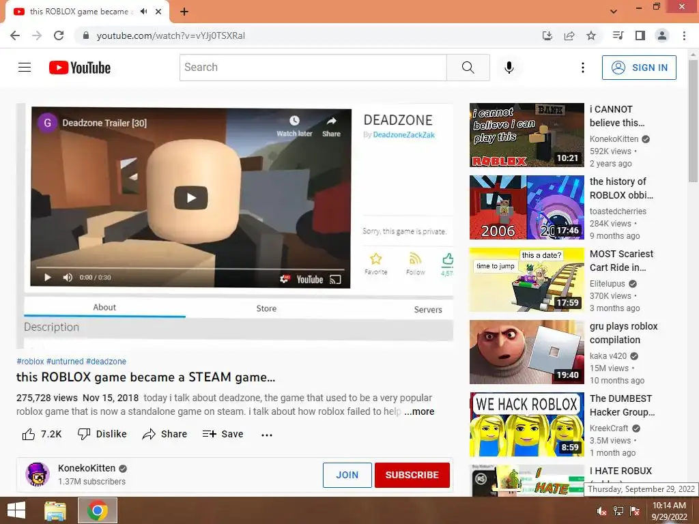Click the address bar URL
Image resolution: width=699 pixels, height=524 pixels.
[171, 35]
